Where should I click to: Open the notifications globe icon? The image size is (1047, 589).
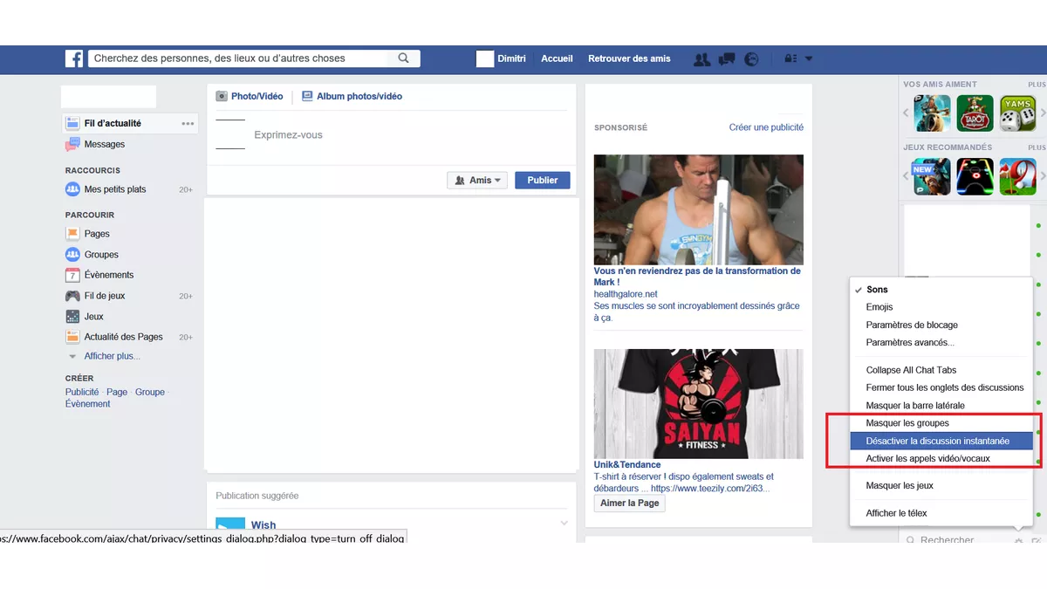[x=751, y=59]
